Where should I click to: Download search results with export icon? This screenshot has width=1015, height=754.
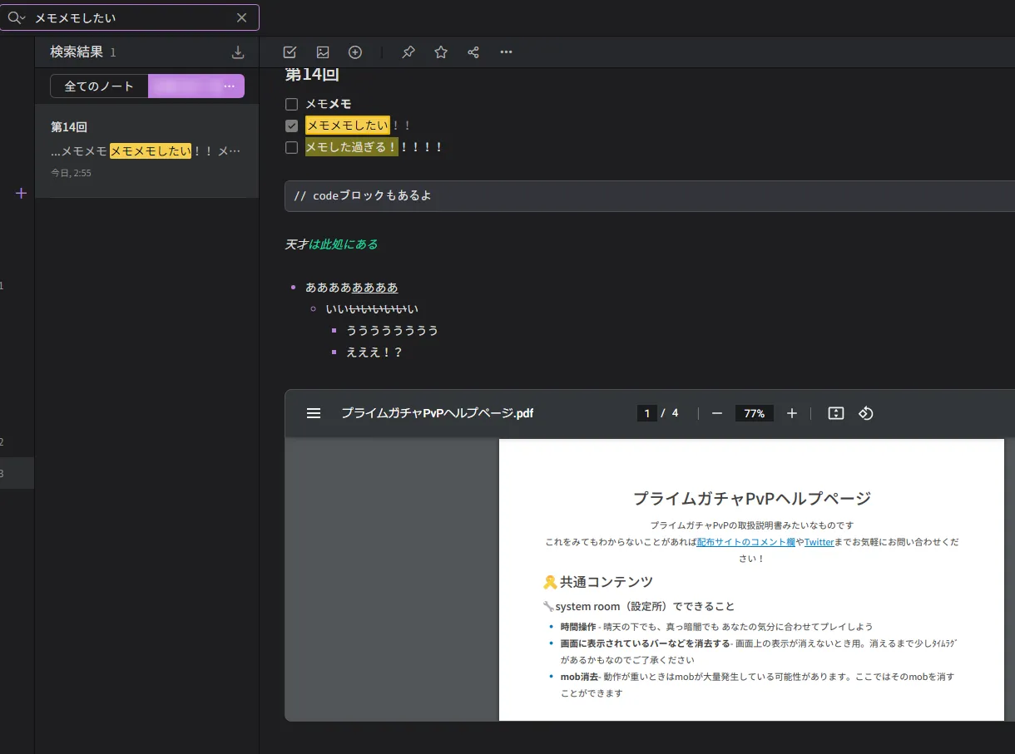238,52
